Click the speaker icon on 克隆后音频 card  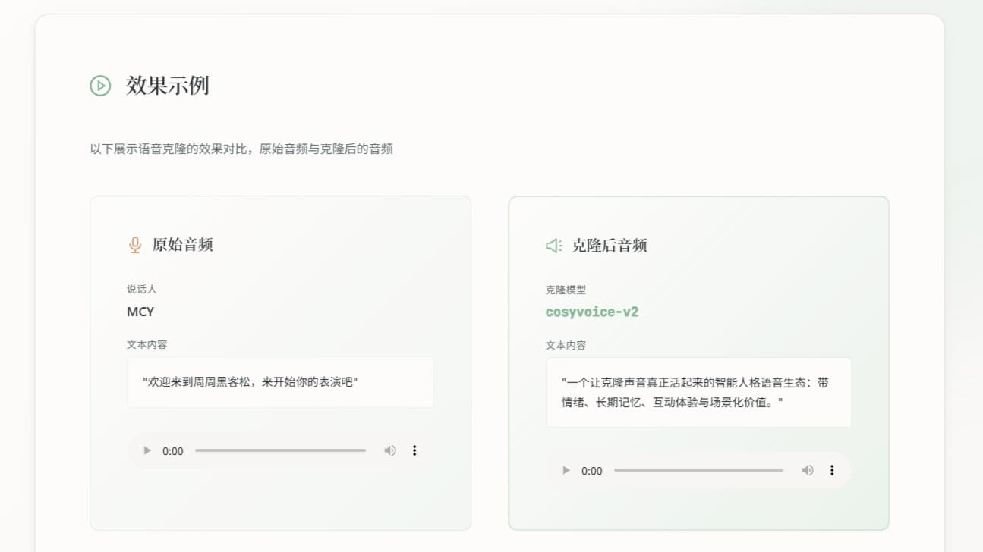pyautogui.click(x=552, y=244)
